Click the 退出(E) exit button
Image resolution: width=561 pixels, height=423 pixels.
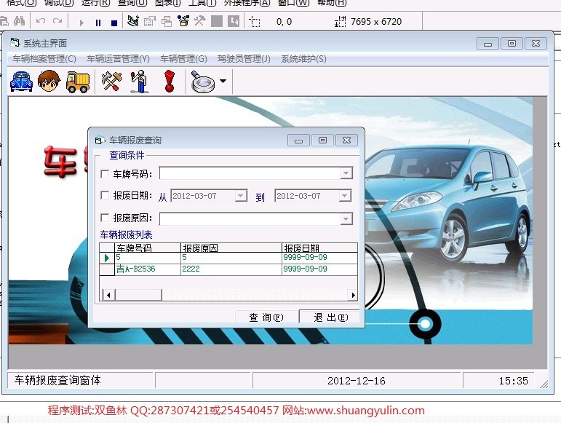click(330, 317)
